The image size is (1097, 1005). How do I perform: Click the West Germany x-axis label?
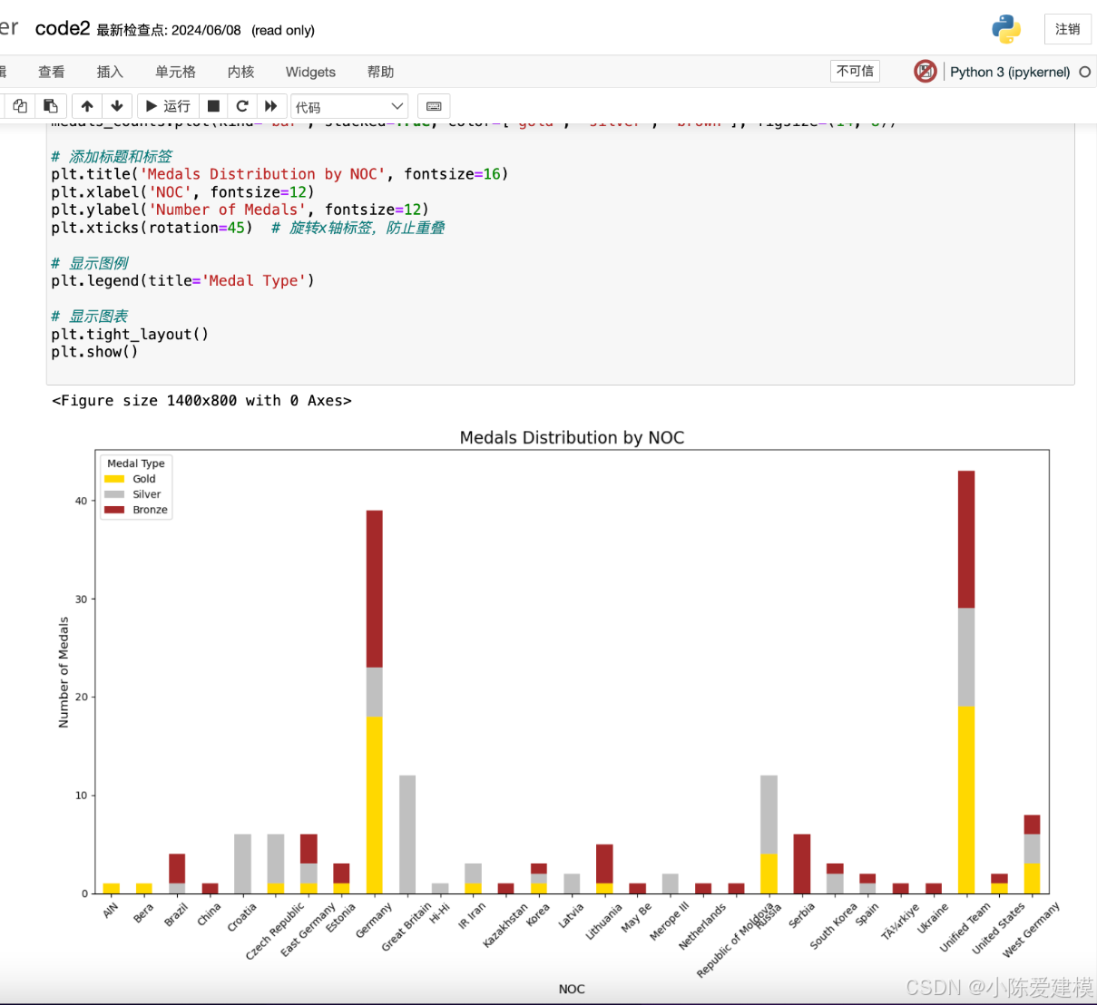(1031, 930)
